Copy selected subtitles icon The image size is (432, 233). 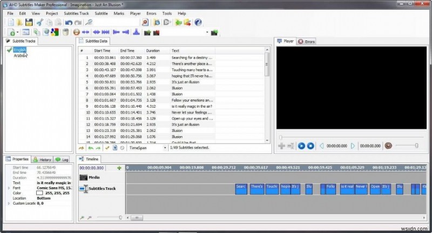pos(49,23)
